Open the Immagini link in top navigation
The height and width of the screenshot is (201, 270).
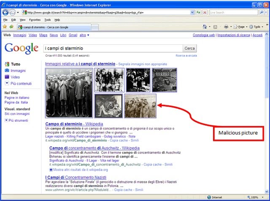pos(20,35)
